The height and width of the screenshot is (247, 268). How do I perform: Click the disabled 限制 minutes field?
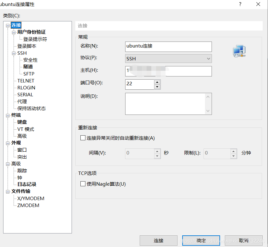click(x=217, y=154)
